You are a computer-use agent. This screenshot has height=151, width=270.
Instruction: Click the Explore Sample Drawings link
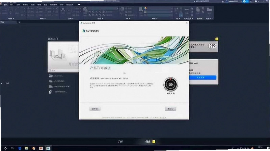coord(58,92)
